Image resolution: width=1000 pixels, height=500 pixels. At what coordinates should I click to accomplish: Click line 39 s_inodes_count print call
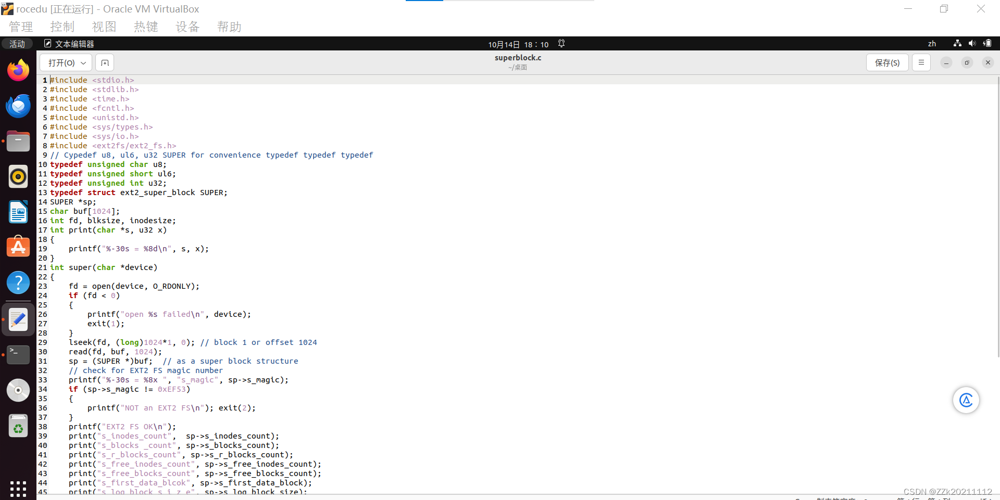click(174, 436)
